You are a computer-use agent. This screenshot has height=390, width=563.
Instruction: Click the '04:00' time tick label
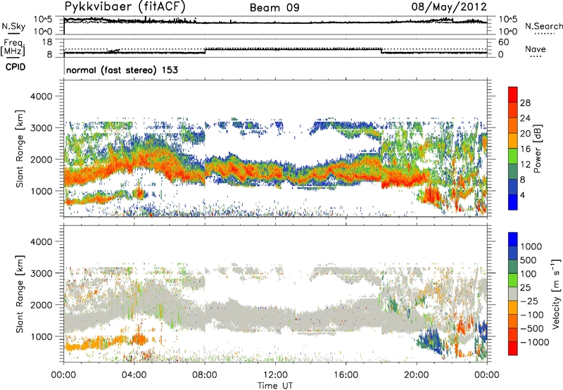[134, 375]
